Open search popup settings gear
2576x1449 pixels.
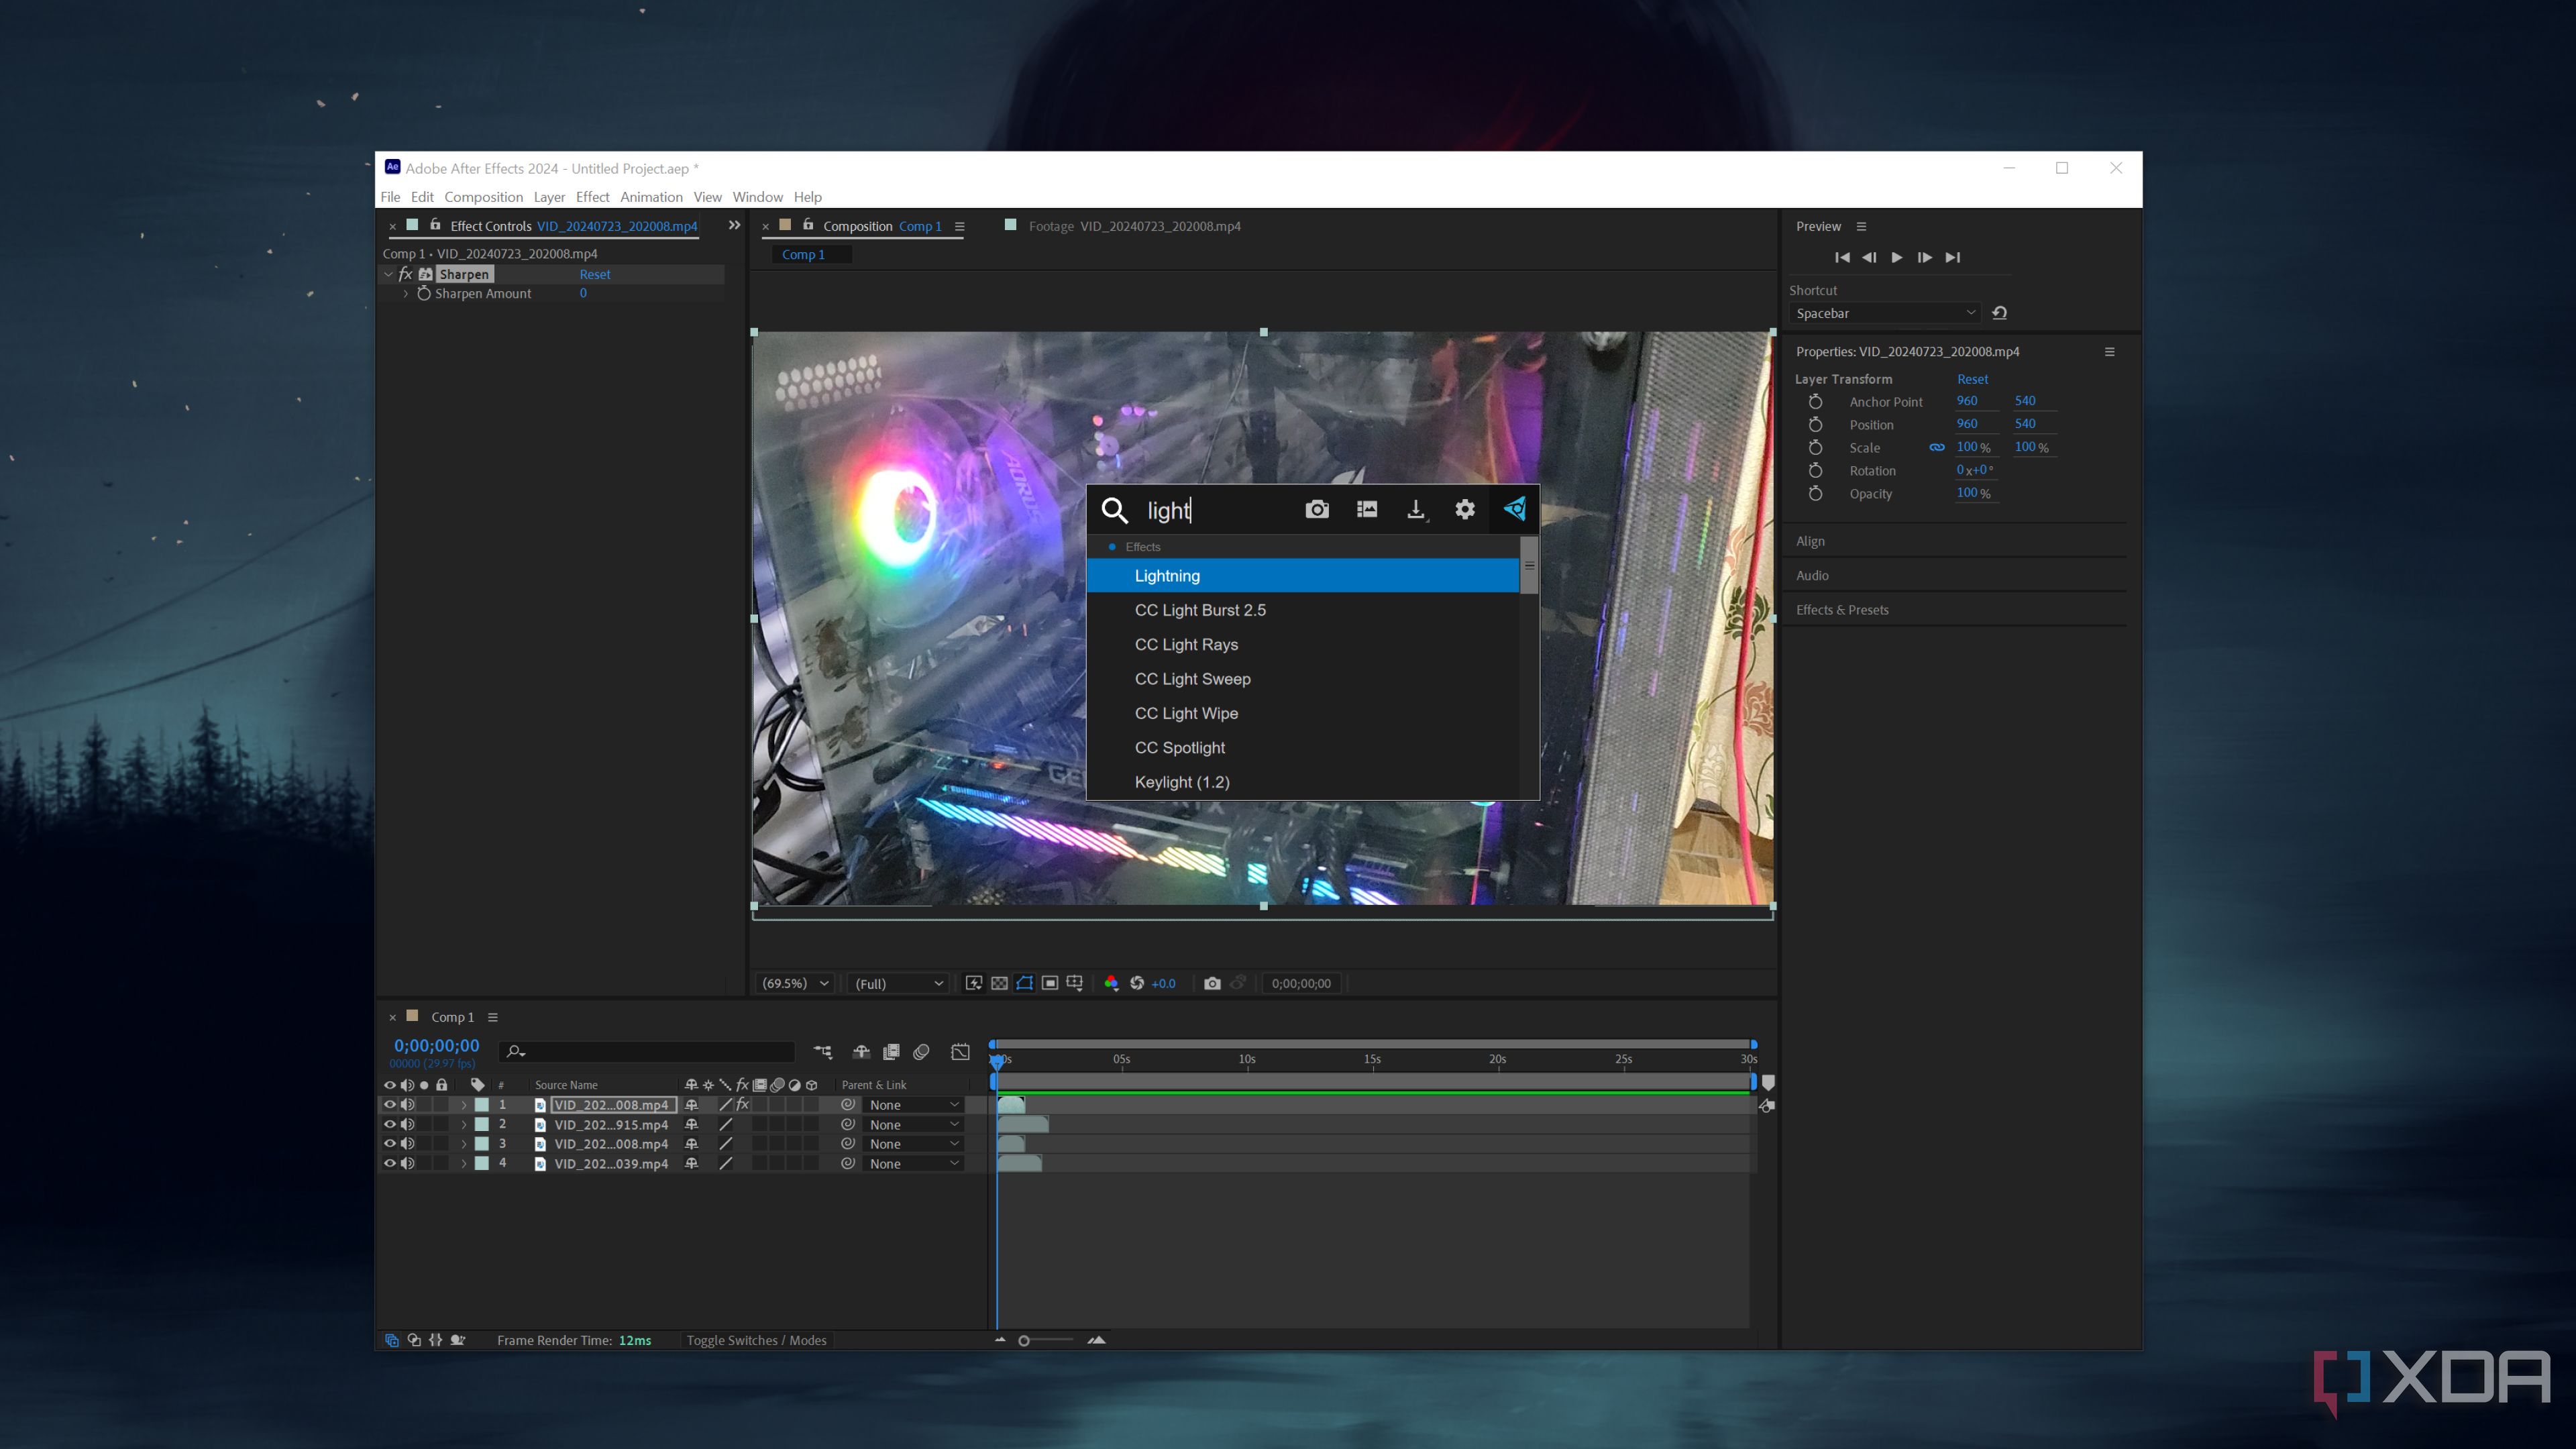[1464, 510]
